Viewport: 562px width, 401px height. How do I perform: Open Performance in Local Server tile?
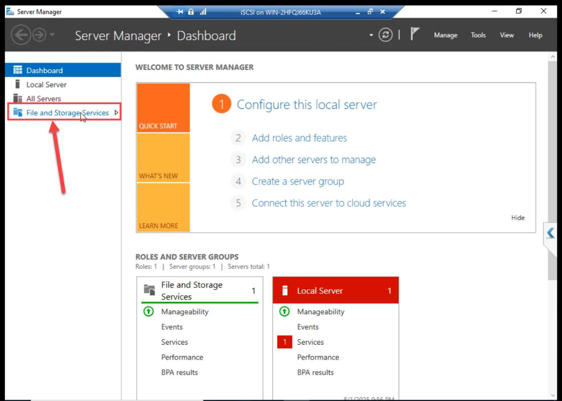pos(318,357)
